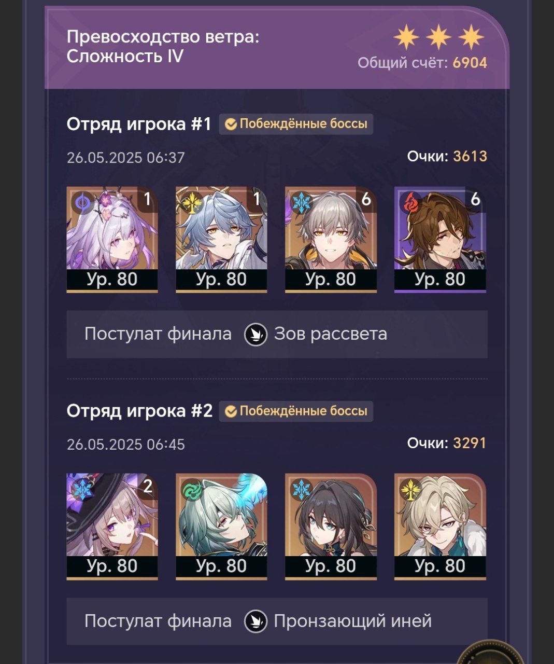Click the Постулат финала row for Зов рассвета

(x=277, y=334)
